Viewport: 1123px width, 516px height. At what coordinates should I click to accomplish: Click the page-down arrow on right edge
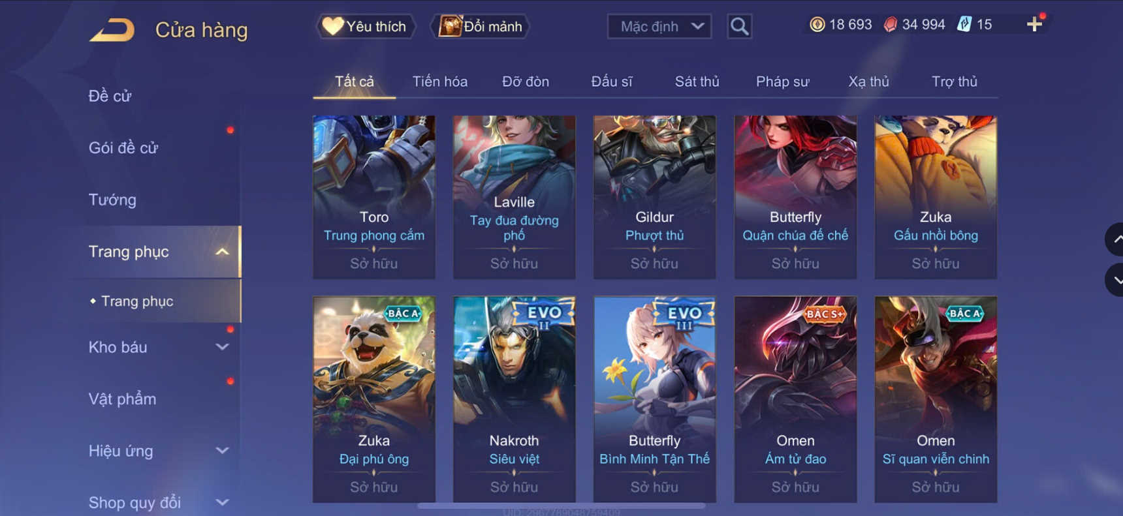pos(1115,280)
